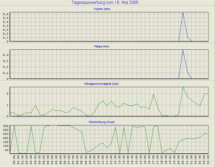Select the 350 label on Windrichtung axis

click(5, 126)
